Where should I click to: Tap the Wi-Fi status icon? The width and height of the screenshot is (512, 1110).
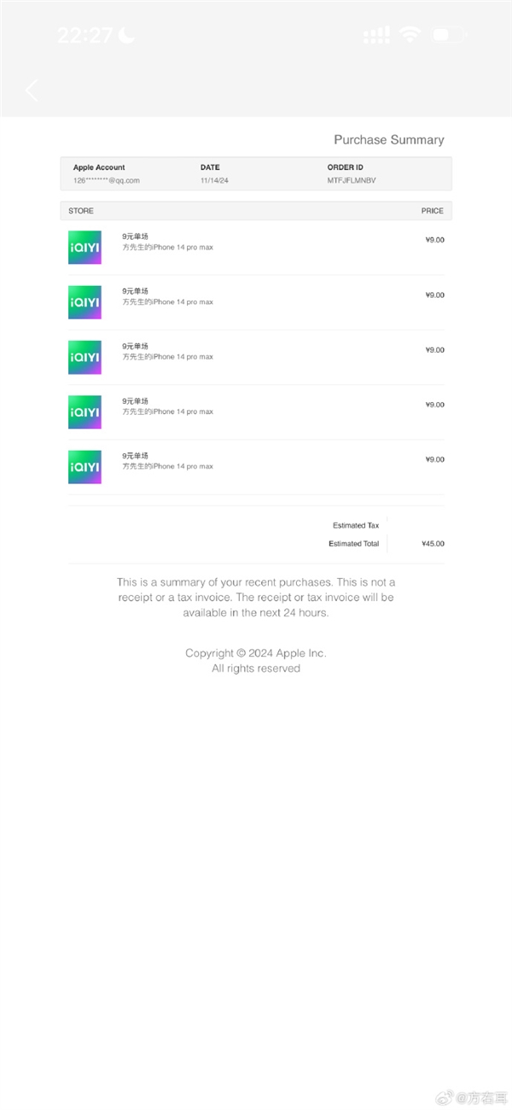pos(410,35)
